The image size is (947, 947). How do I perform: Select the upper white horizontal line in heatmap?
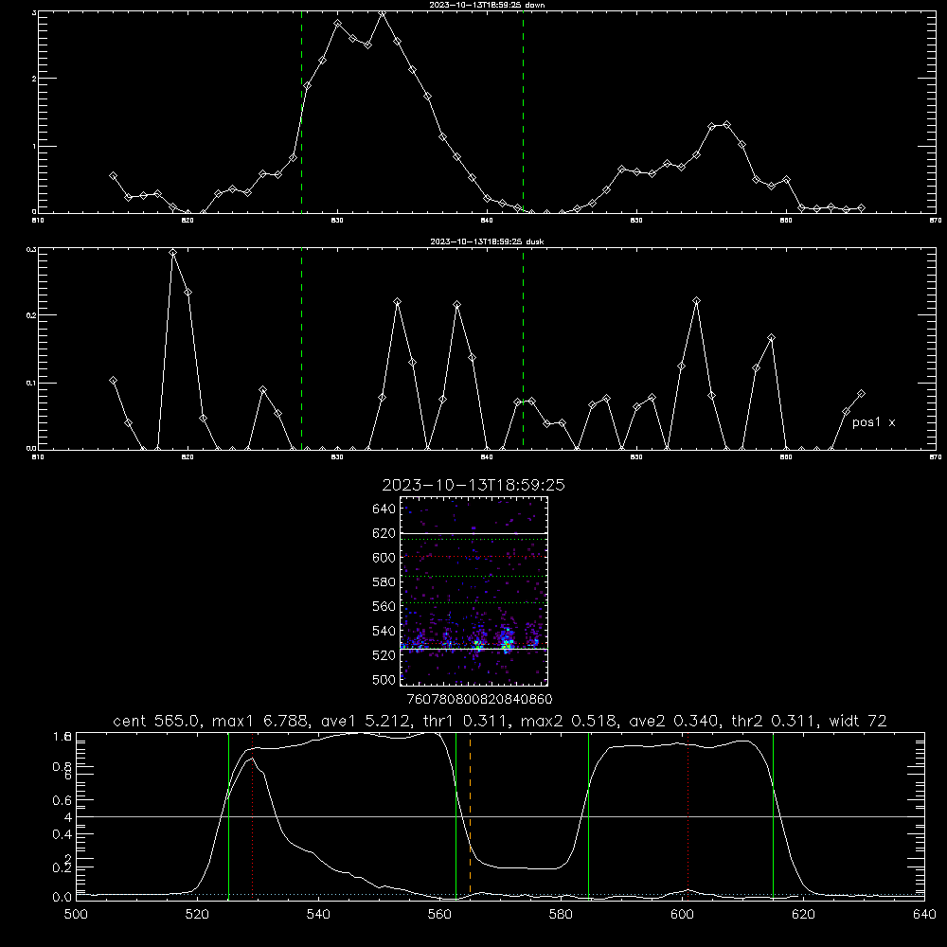pos(474,534)
